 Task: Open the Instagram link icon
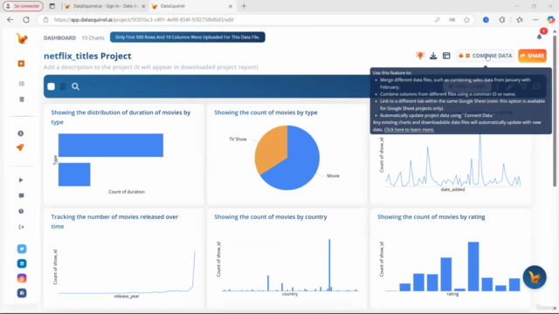tap(22, 278)
